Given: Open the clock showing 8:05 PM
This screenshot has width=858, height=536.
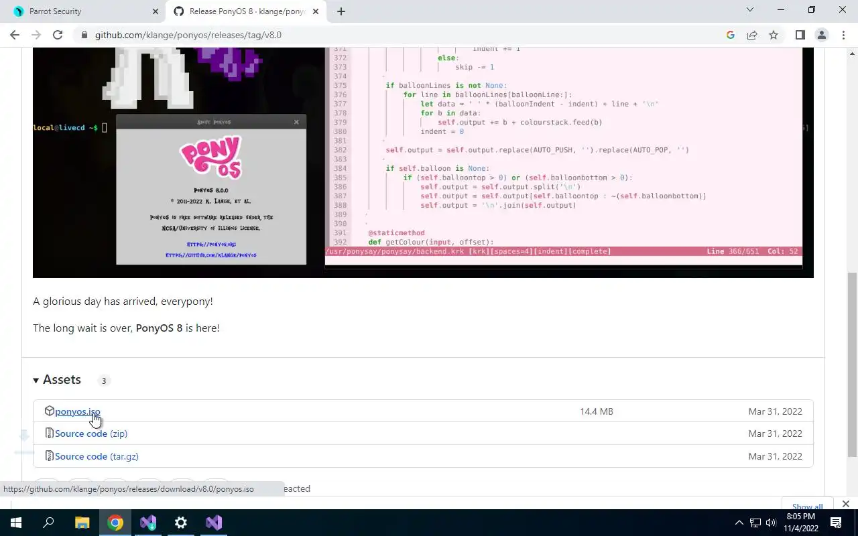Looking at the screenshot, I should click(x=801, y=523).
